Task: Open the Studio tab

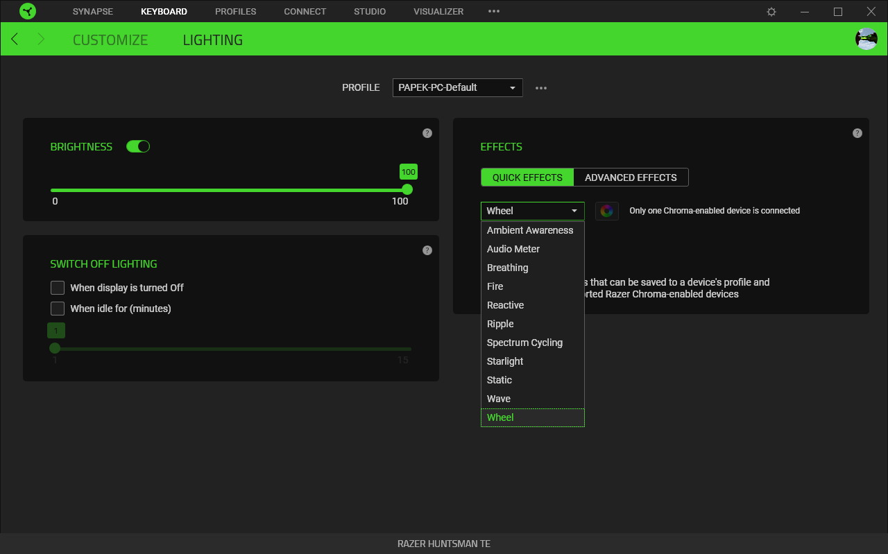Action: 370,12
